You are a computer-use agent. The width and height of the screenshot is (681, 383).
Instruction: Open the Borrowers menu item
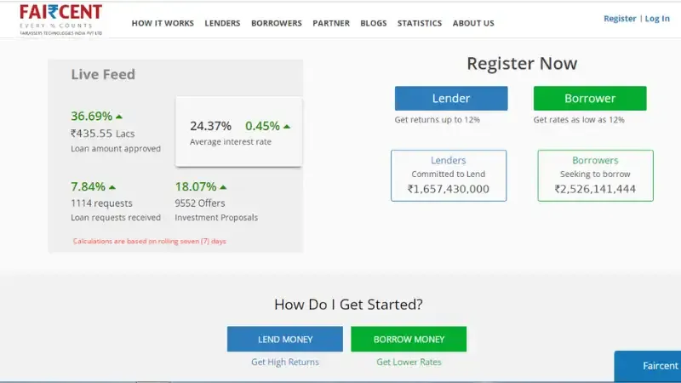[276, 24]
